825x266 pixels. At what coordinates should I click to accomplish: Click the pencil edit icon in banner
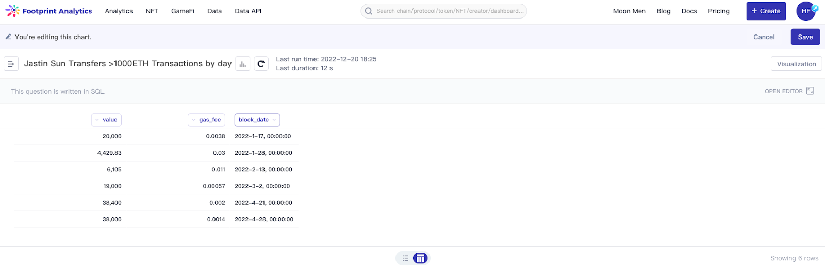coord(8,37)
